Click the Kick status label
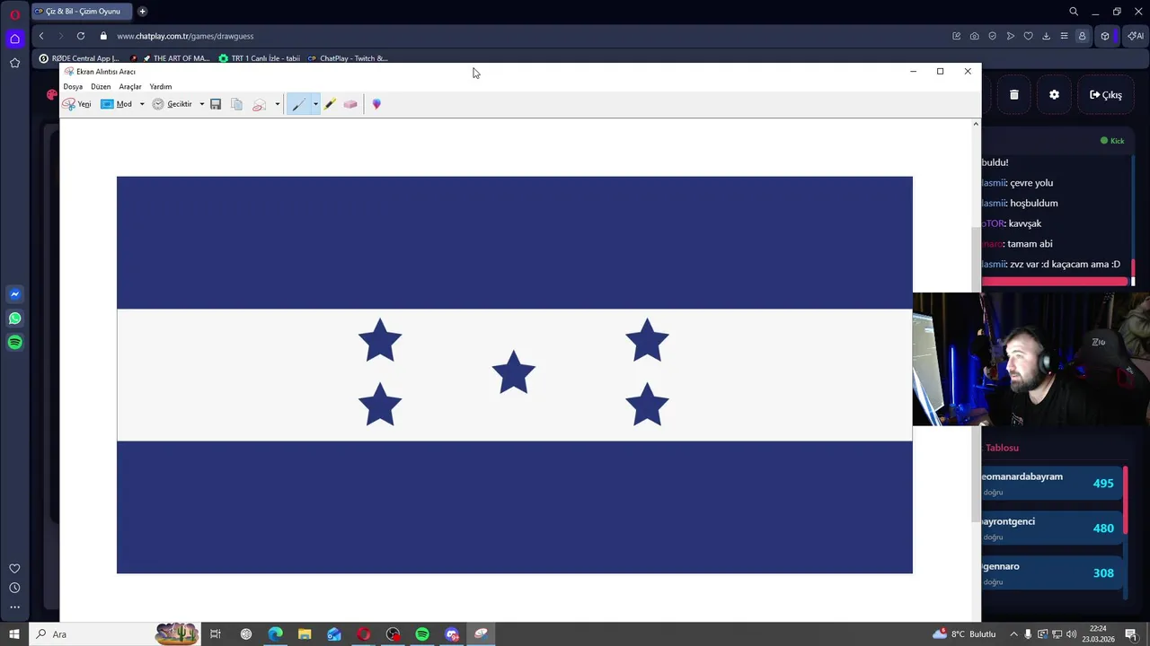Image resolution: width=1150 pixels, height=646 pixels. 1112,141
